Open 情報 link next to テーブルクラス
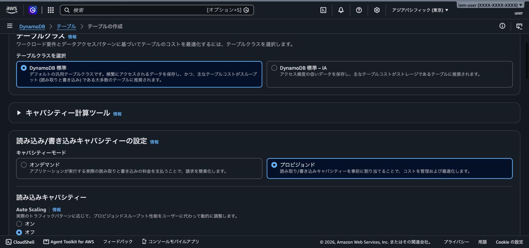 click(x=72, y=37)
